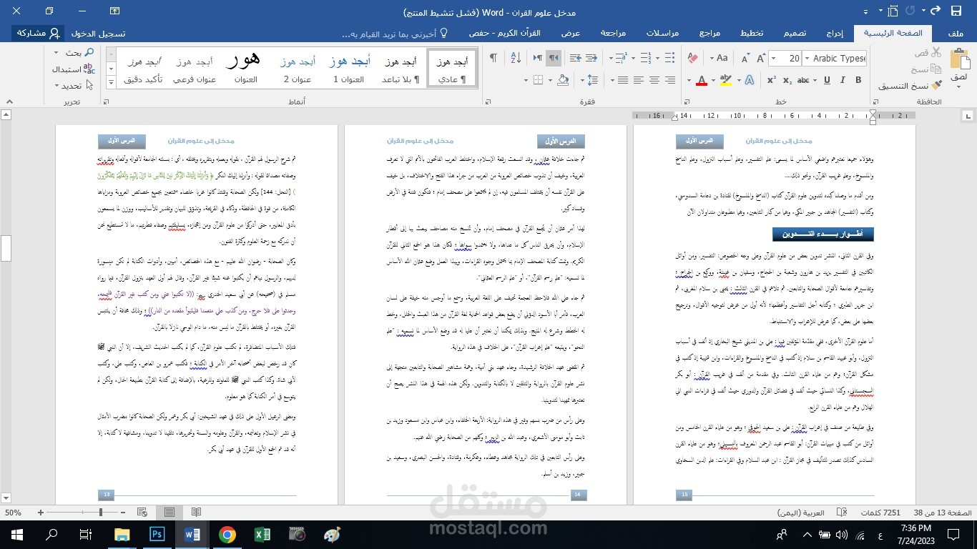This screenshot has height=549, width=977.
Task: Click the Save icon in title bar
Action: (956, 11)
